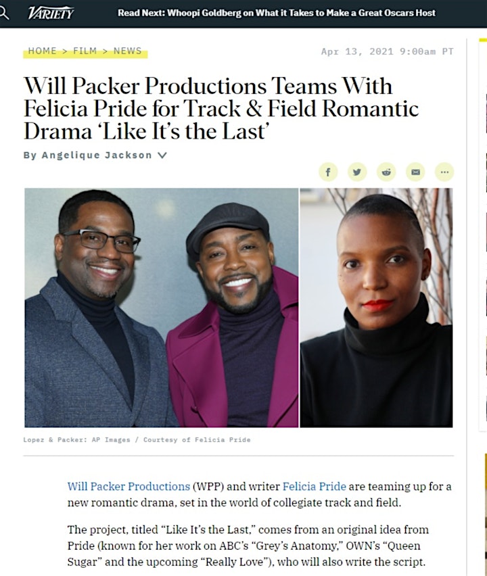Share article via email icon
The height and width of the screenshot is (576, 487).
[x=415, y=172]
